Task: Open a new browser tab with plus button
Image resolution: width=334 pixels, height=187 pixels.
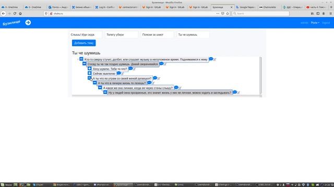Action: (331, 7)
